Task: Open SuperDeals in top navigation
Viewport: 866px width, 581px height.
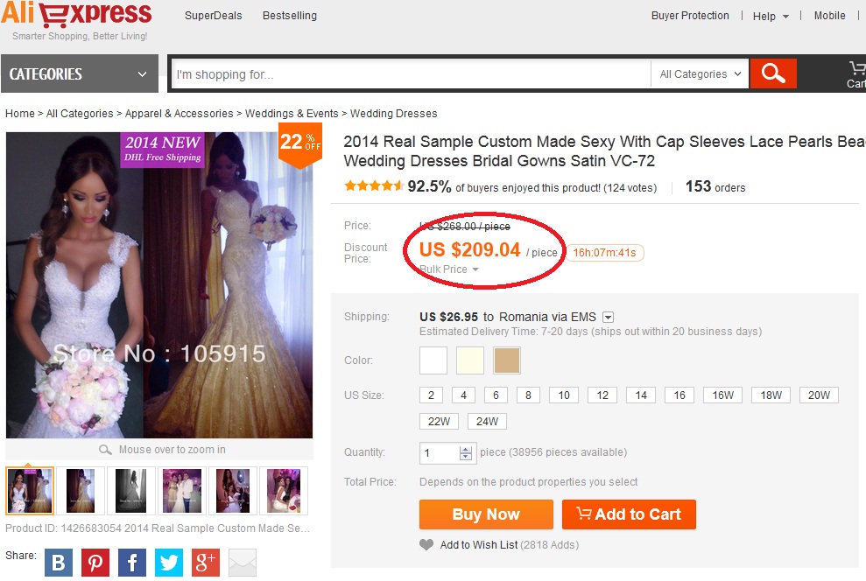Action: point(213,16)
